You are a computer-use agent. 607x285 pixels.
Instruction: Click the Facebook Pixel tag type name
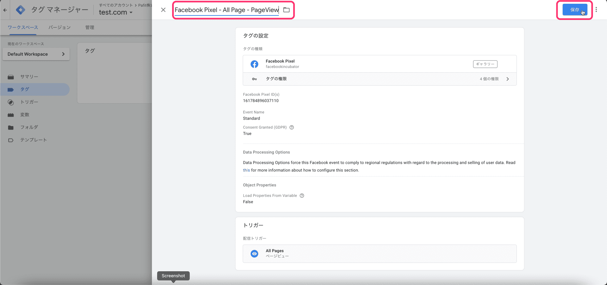point(280,61)
